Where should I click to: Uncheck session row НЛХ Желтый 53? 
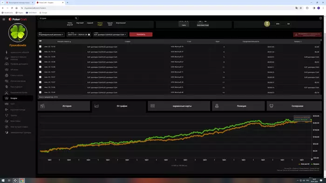(40, 77)
